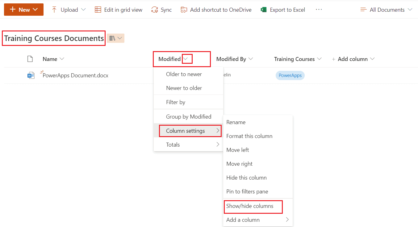Click Add shortcut to OneDrive
The image size is (418, 227).
pos(216,10)
